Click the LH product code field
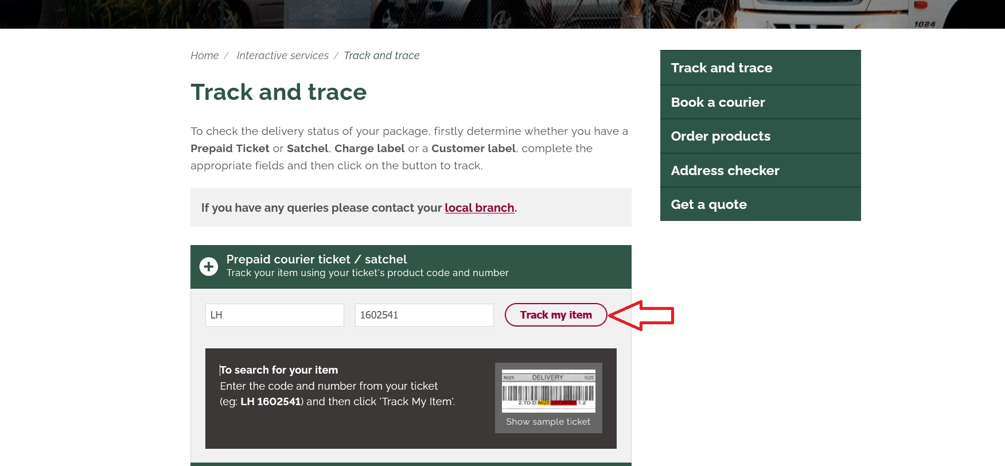1005x466 pixels. [274, 315]
